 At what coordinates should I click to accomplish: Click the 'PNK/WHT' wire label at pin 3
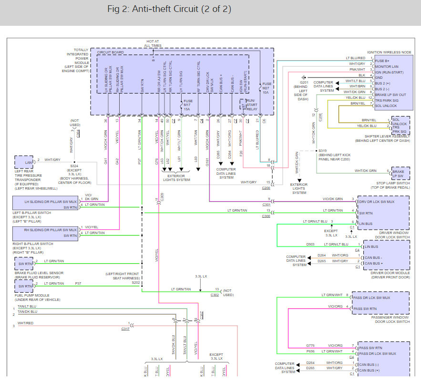(358, 70)
